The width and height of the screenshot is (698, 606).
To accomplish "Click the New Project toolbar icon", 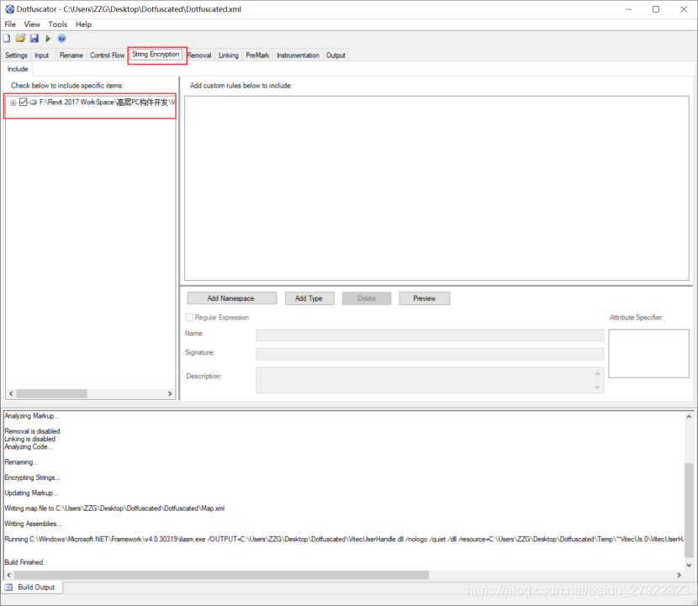I will [7, 39].
